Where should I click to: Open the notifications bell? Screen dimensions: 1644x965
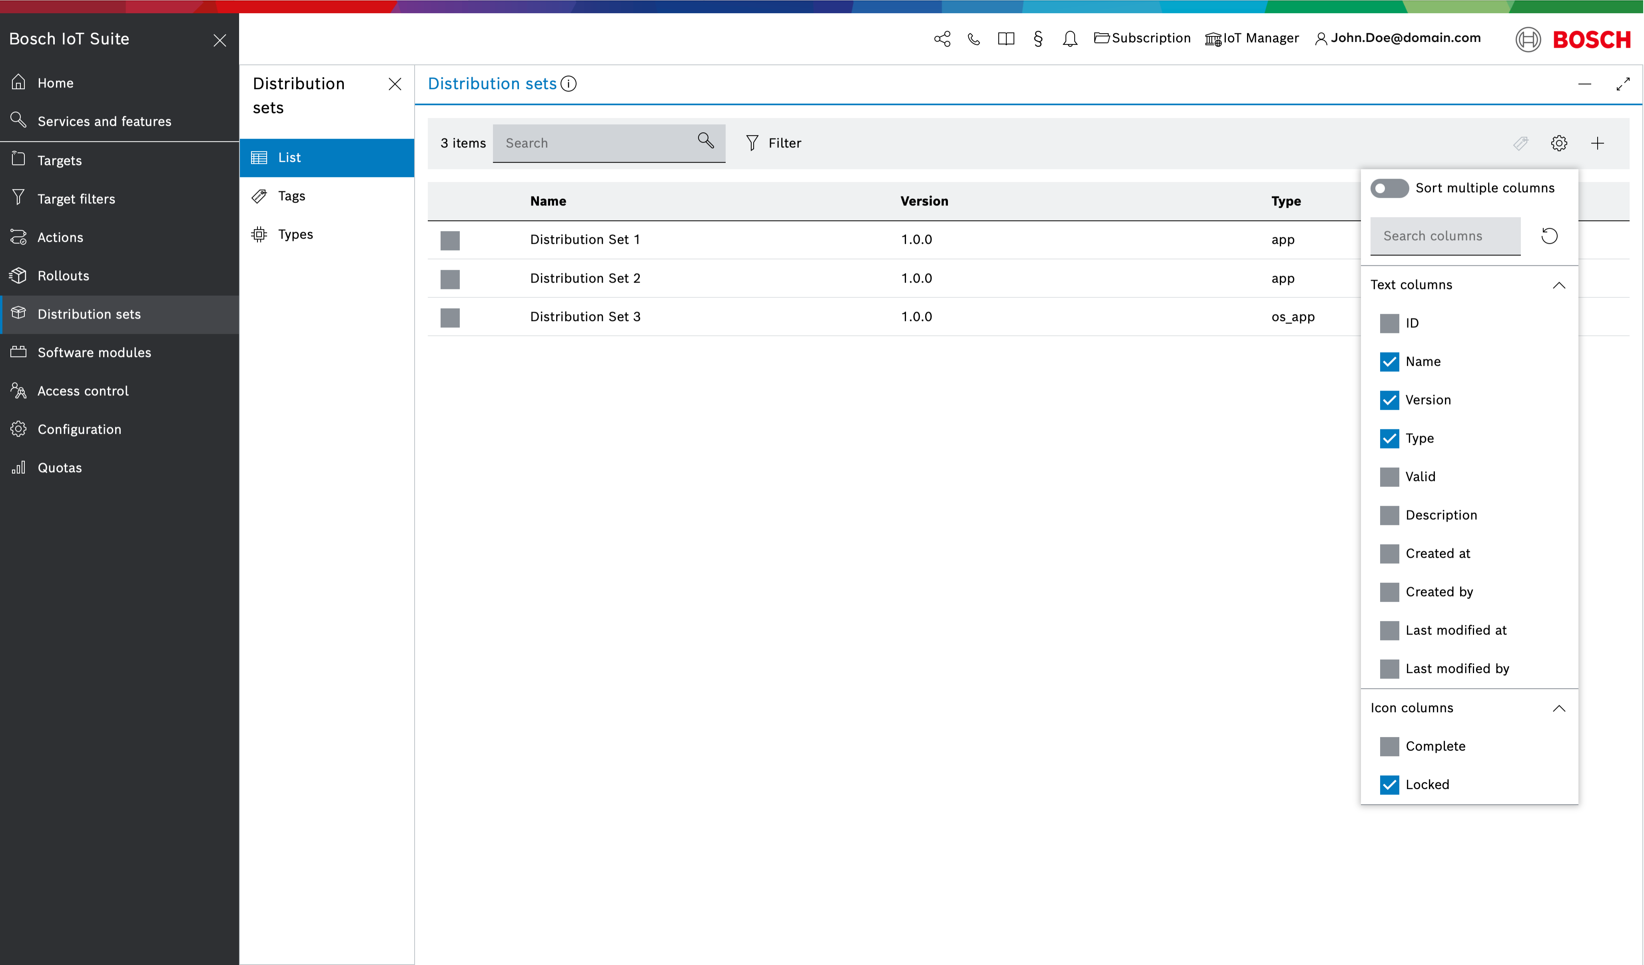click(x=1070, y=38)
